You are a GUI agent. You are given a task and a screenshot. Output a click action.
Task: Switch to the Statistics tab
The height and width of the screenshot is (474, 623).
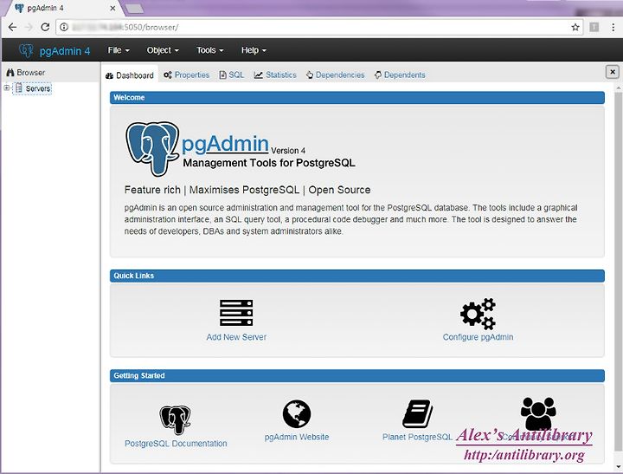coord(275,75)
